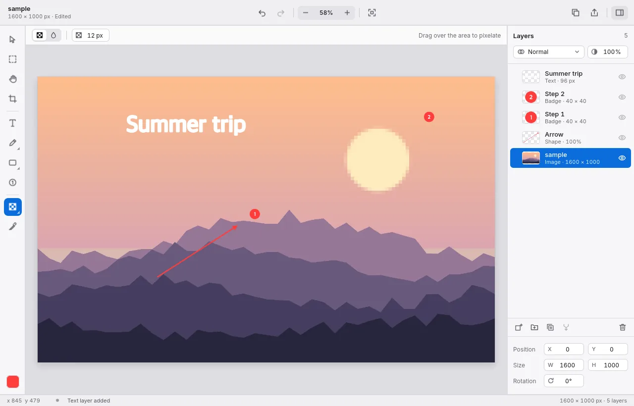
Task: Open the red foreground color swatch
Action: click(13, 382)
